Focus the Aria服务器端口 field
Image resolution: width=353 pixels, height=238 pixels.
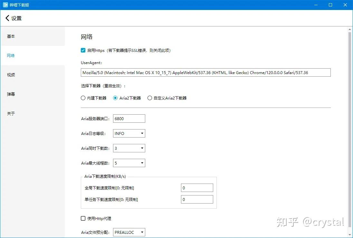click(x=129, y=119)
